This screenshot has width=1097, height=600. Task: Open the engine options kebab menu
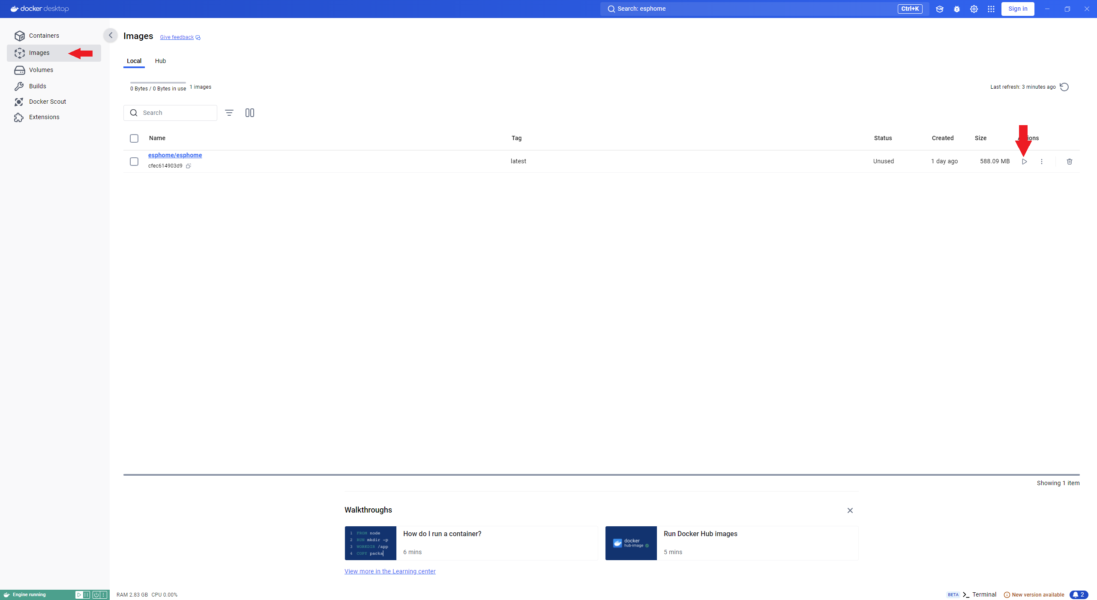click(x=103, y=595)
